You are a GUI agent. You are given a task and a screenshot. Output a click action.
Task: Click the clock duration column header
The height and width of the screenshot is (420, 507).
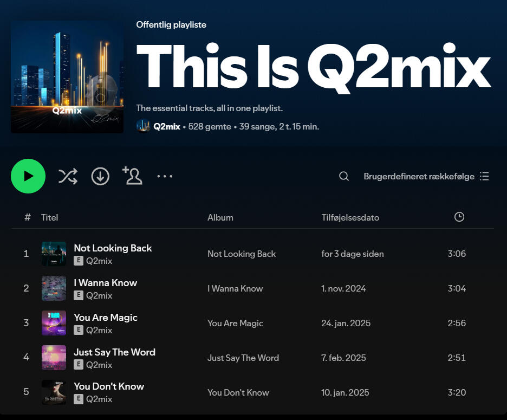459,217
